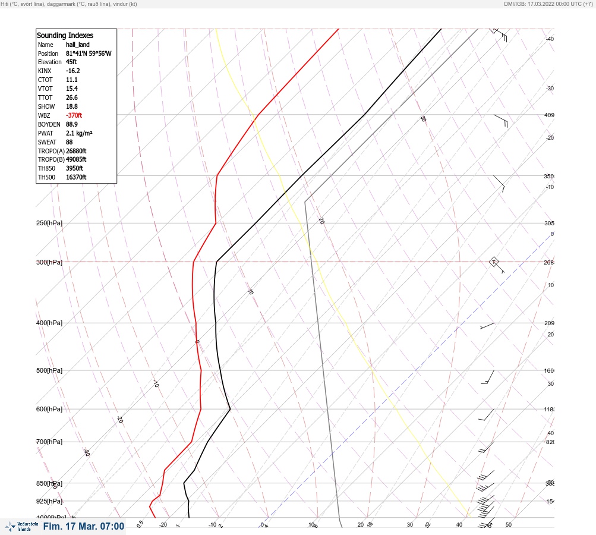Click the '305' height label on right edge
The width and height of the screenshot is (596, 535).
click(549, 223)
